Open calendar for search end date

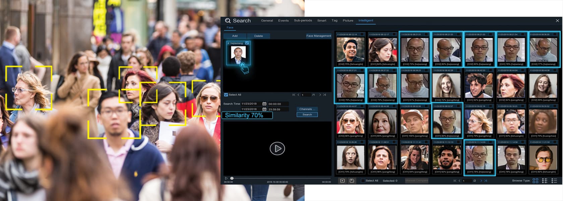(264, 109)
